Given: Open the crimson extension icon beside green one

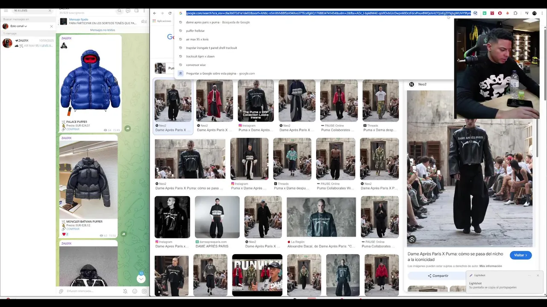Looking at the screenshot, I should (x=492, y=13).
